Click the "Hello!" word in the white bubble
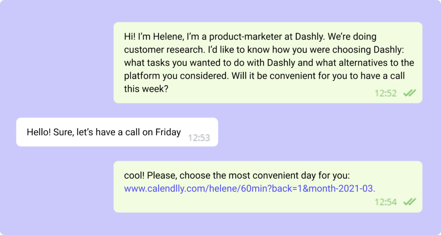This screenshot has width=441, height=235. [39, 132]
